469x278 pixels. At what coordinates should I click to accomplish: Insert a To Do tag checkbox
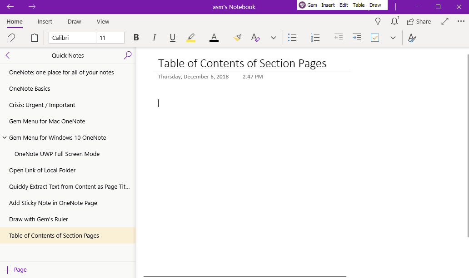pyautogui.click(x=375, y=38)
